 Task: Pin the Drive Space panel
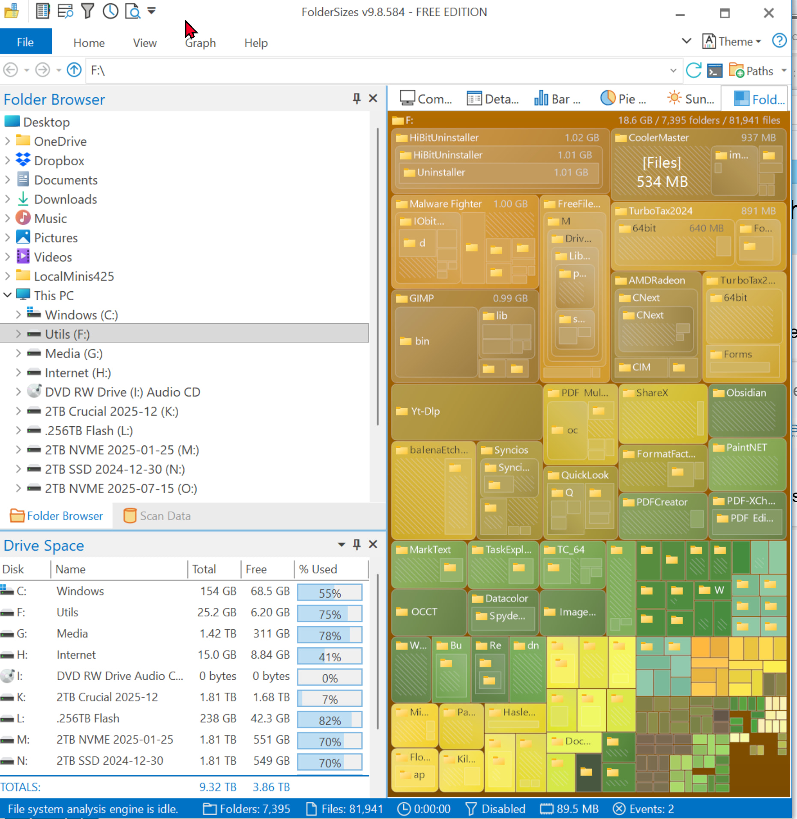(356, 544)
